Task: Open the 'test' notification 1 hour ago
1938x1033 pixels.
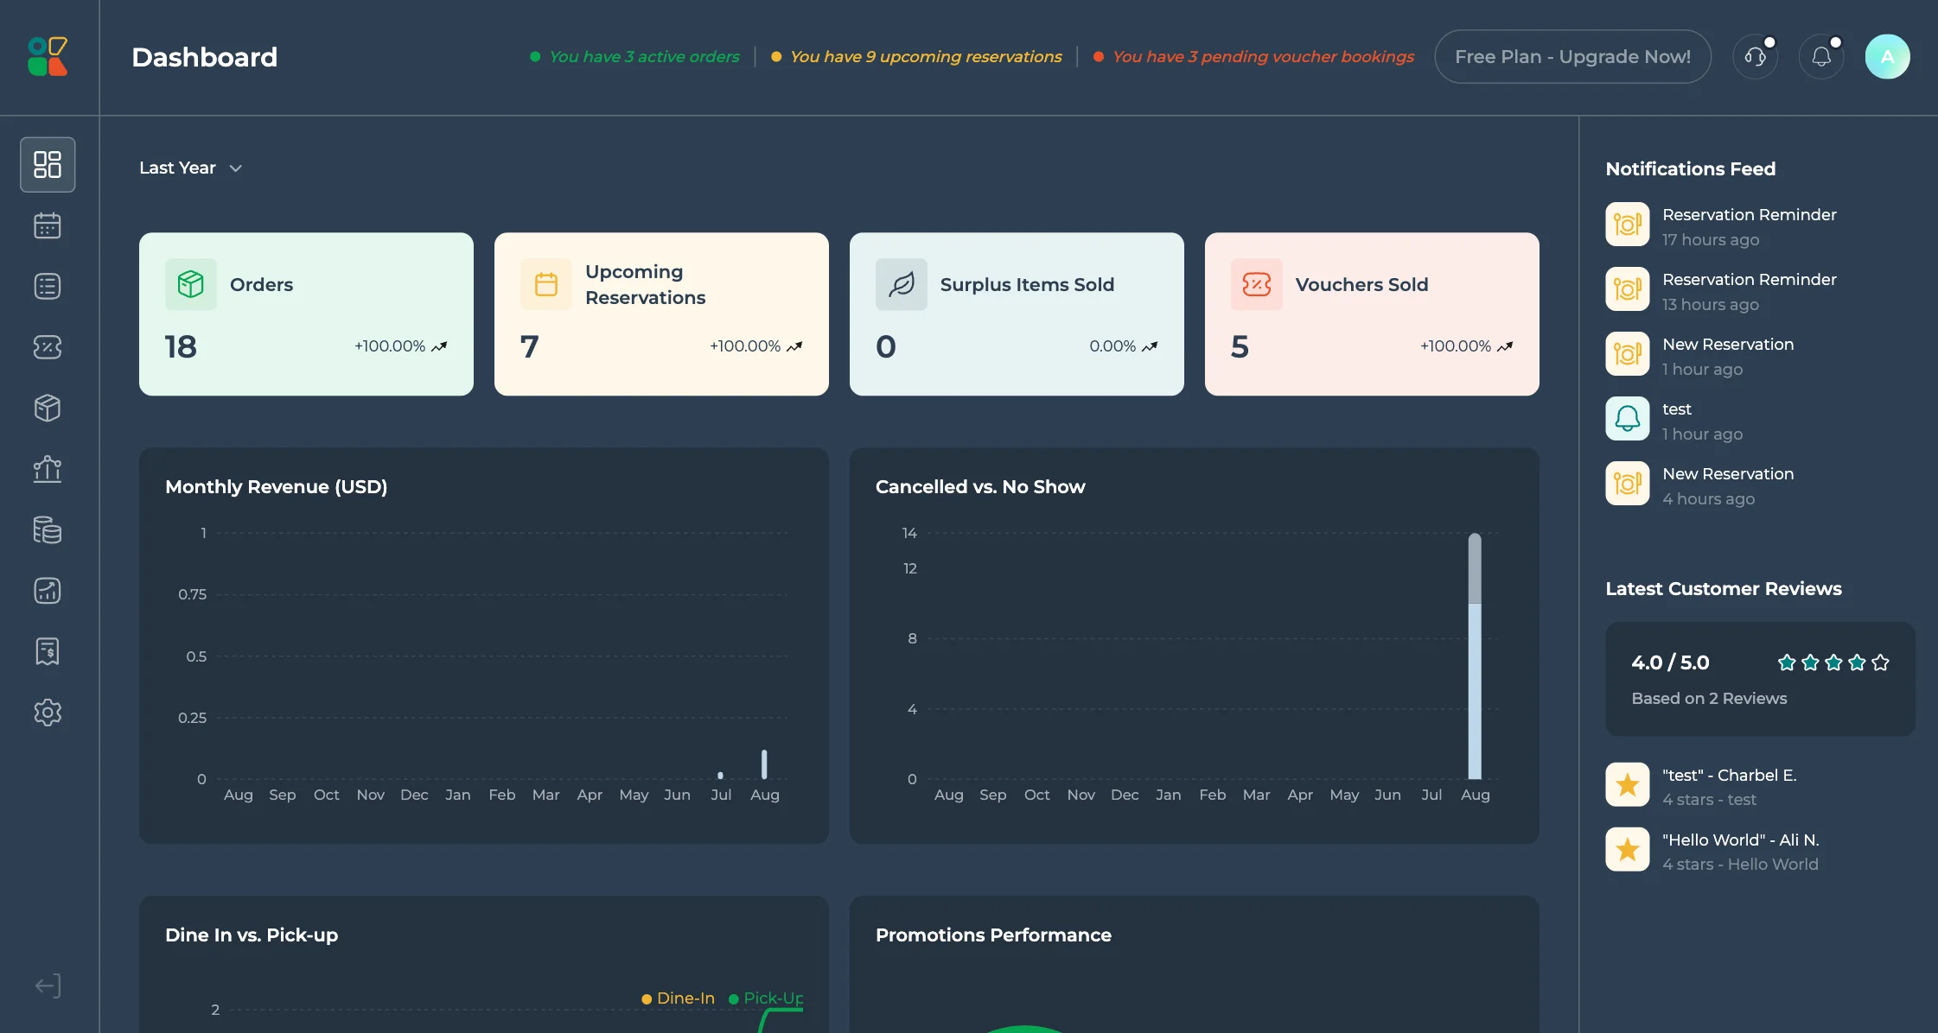Action: (x=1761, y=421)
